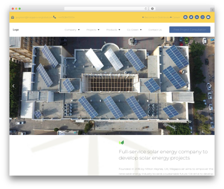This screenshot has width=224, height=189.
Task: Click the Logo to go home
Action: tap(16, 29)
